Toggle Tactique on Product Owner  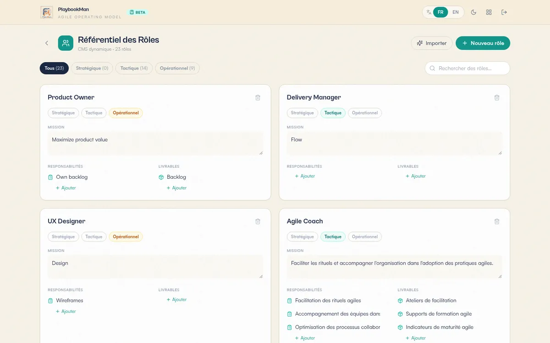pyautogui.click(x=94, y=113)
